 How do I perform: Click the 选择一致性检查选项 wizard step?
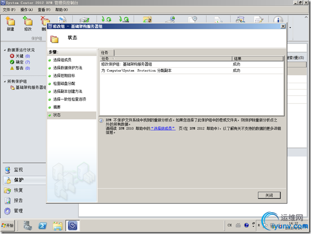pos(70,99)
